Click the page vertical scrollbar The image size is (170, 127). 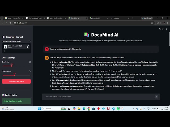point(169,39)
